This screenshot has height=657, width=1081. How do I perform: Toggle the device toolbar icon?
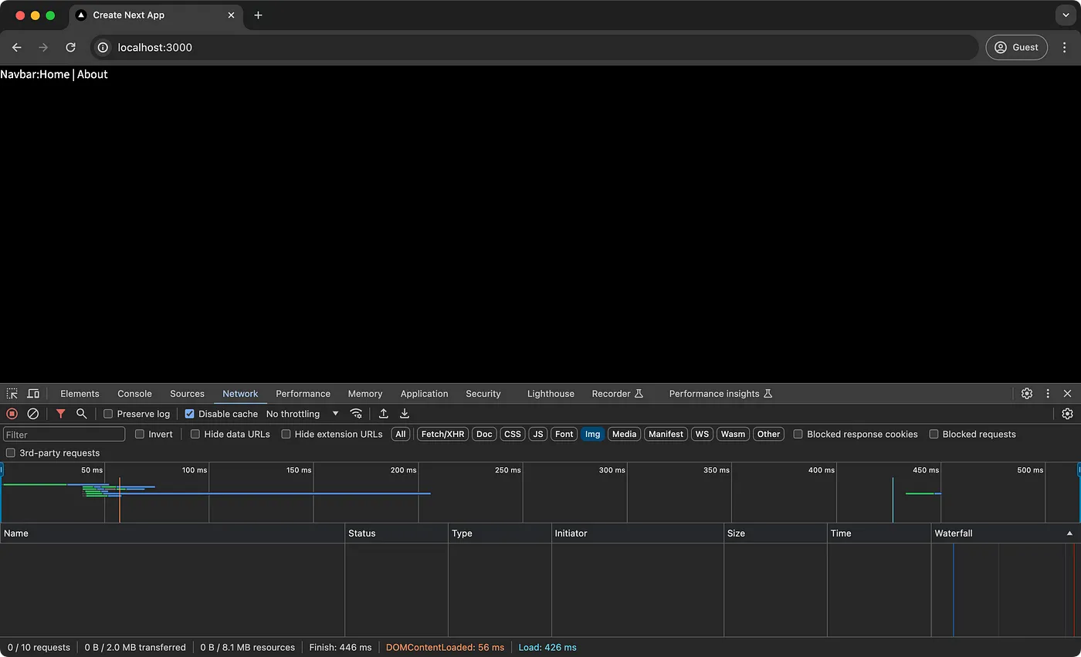33,394
